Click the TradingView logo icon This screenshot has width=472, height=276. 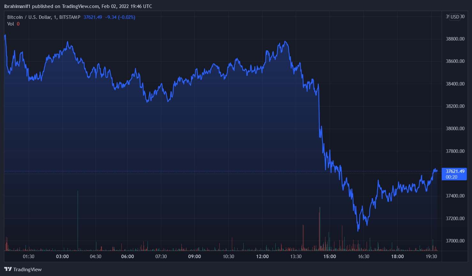click(x=8, y=269)
